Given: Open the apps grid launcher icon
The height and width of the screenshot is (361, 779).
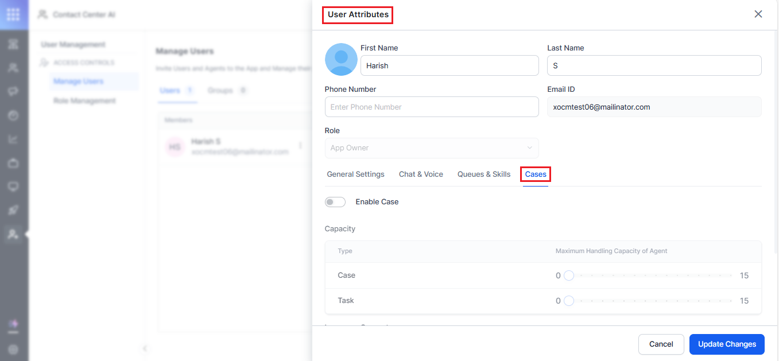Looking at the screenshot, I should point(13,15).
